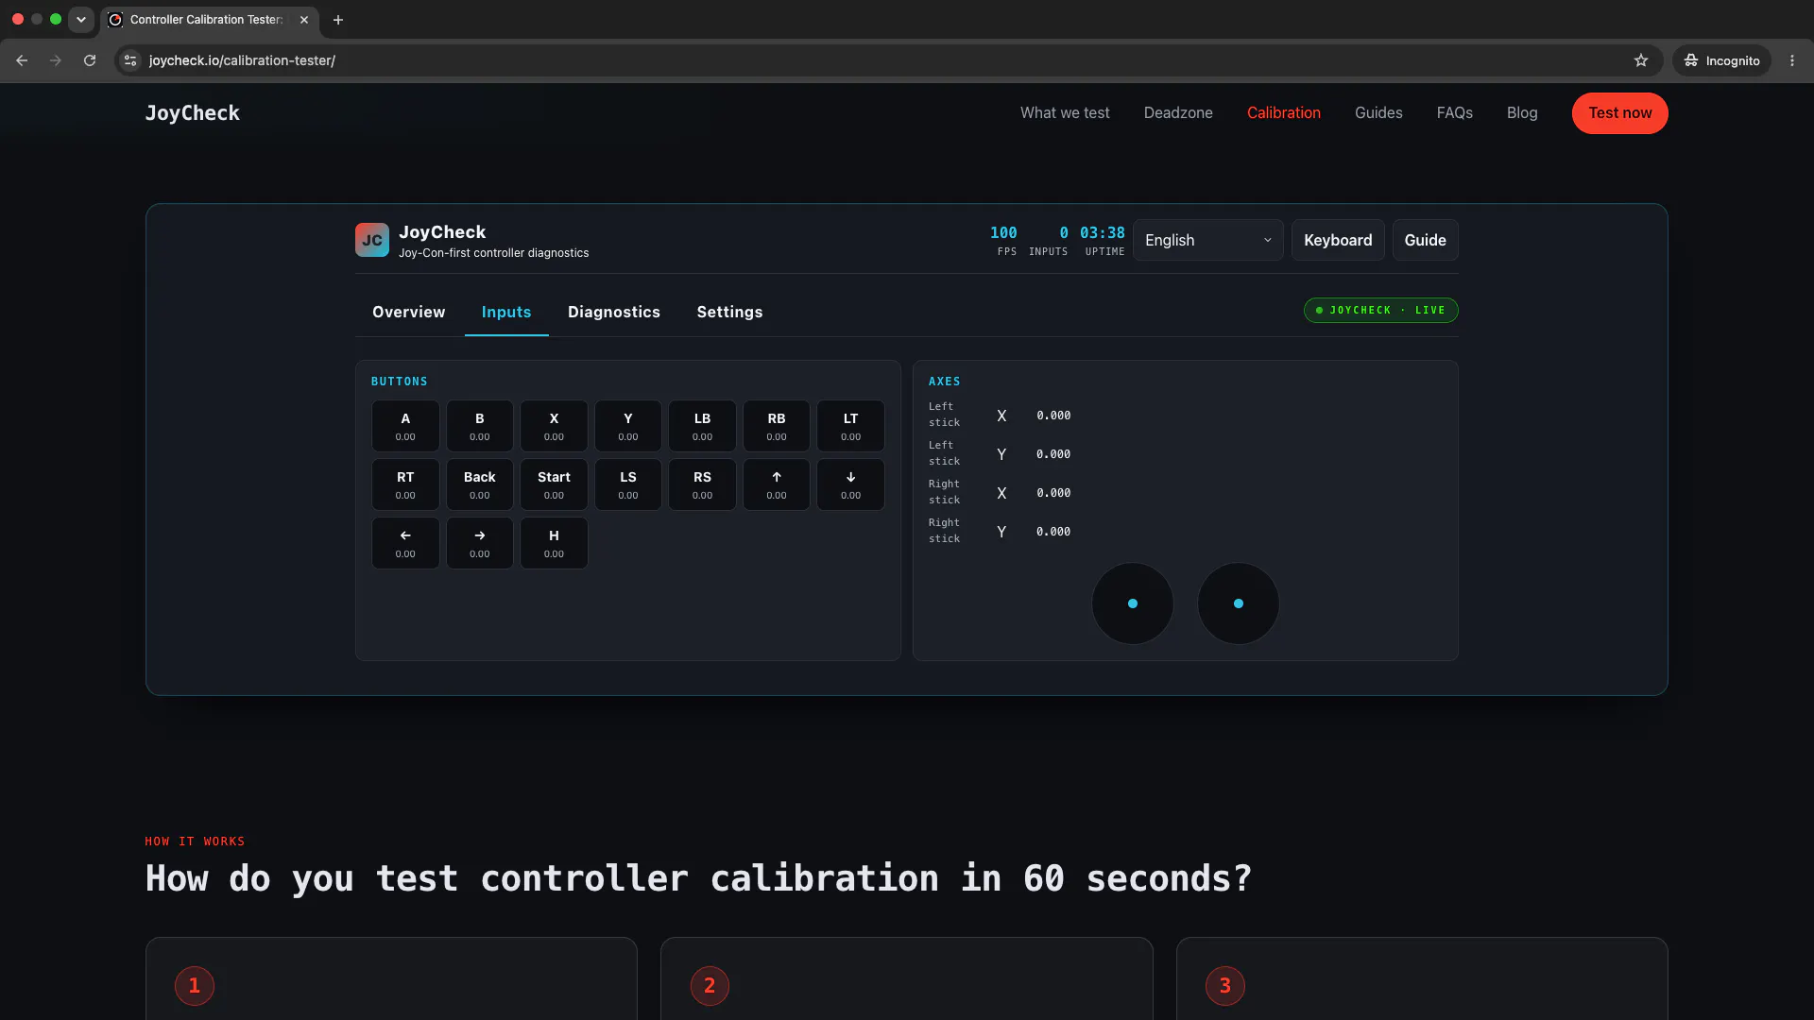Click the LS button tile
Image resolution: width=1814 pixels, height=1020 pixels.
pyautogui.click(x=628, y=484)
